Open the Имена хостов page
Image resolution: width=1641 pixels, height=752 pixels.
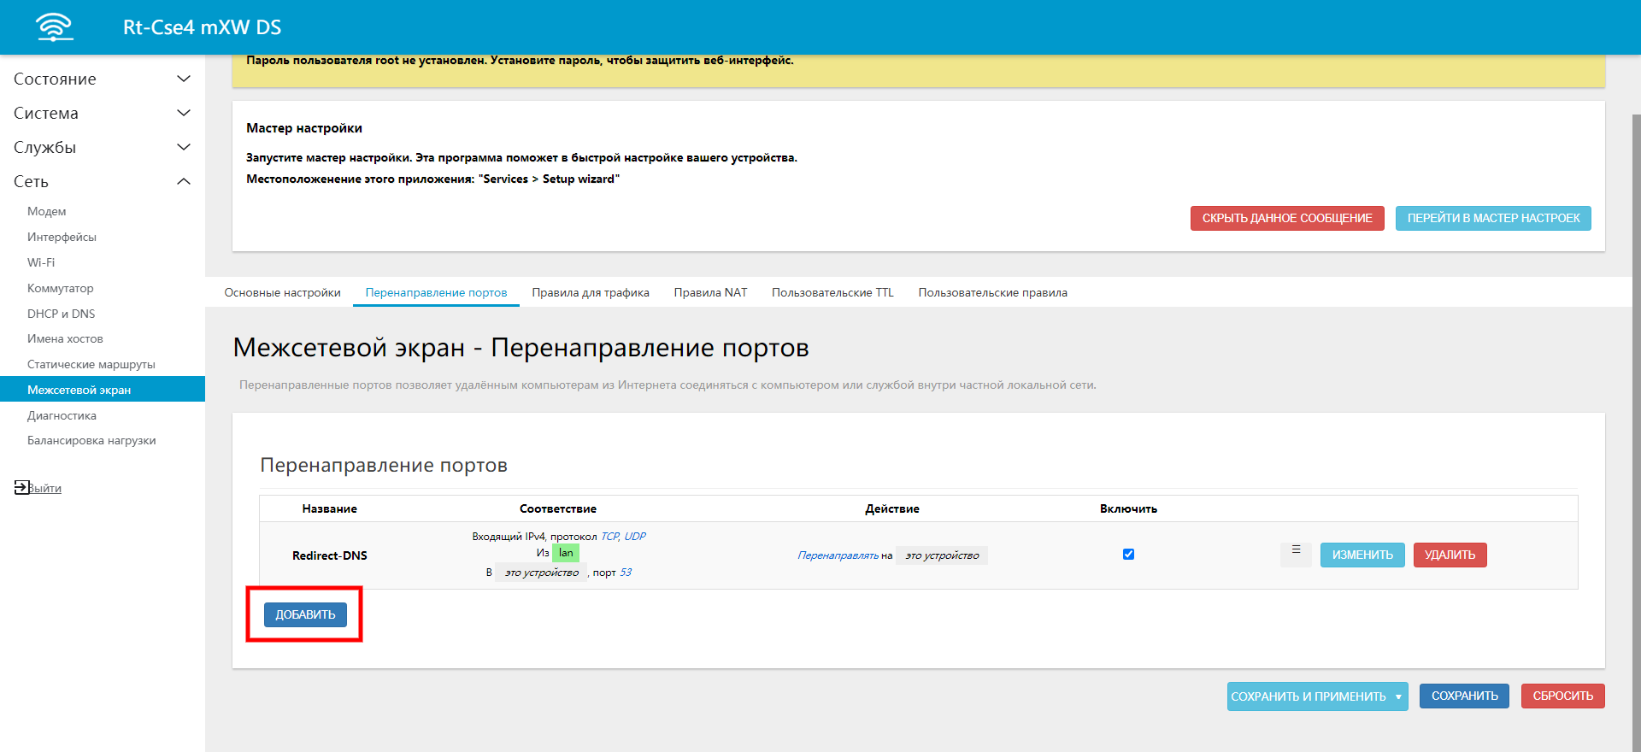tap(65, 338)
